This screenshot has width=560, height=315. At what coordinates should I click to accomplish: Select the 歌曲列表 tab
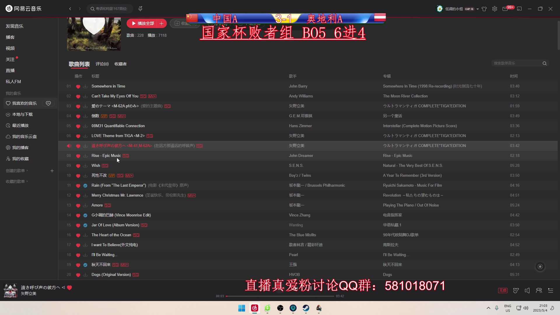(79, 64)
